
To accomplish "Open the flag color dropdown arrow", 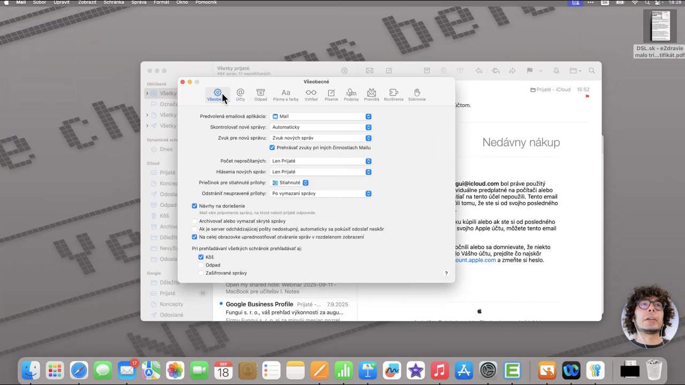I will point(540,71).
